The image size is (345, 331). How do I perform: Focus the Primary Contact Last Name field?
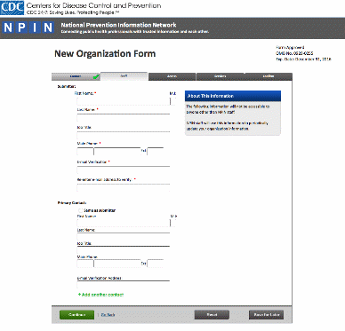point(124,237)
